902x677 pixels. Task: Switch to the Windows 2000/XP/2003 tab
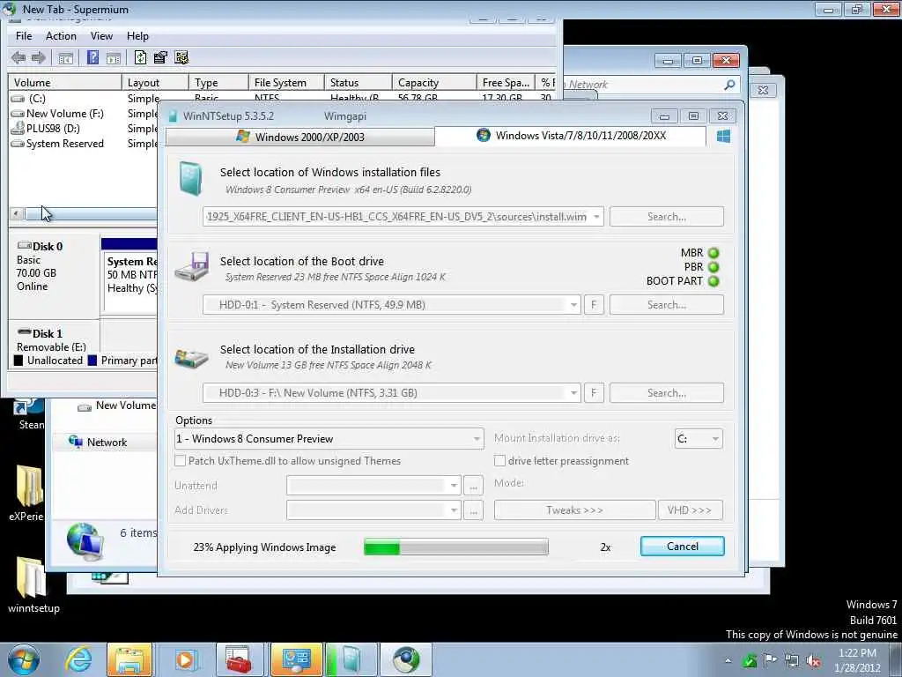coord(300,137)
